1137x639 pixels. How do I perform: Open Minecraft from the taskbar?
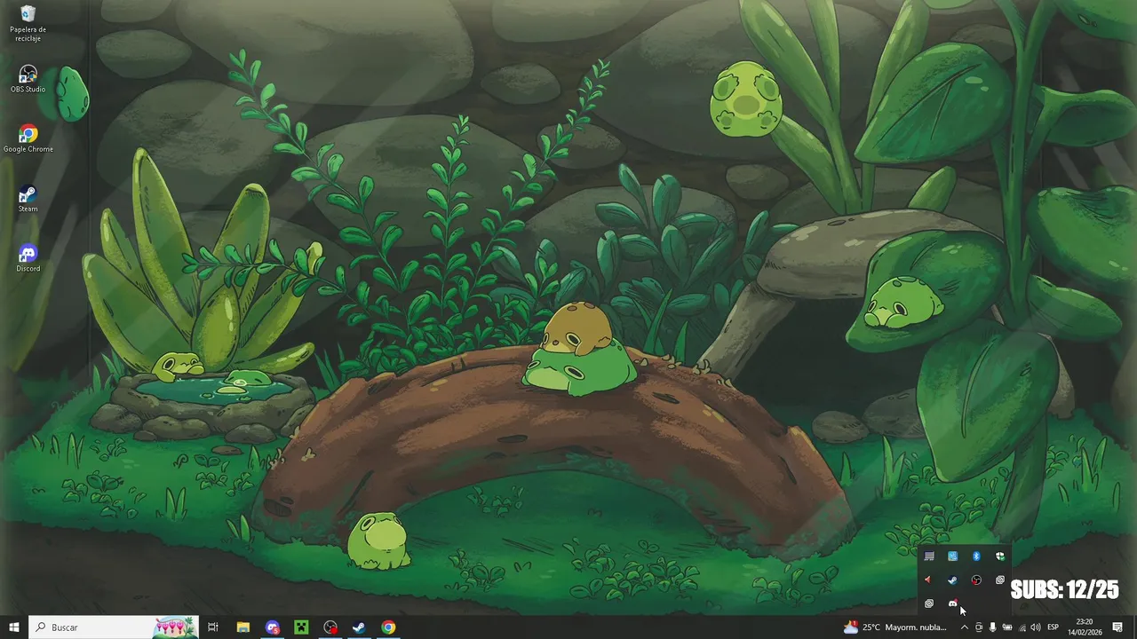click(301, 627)
